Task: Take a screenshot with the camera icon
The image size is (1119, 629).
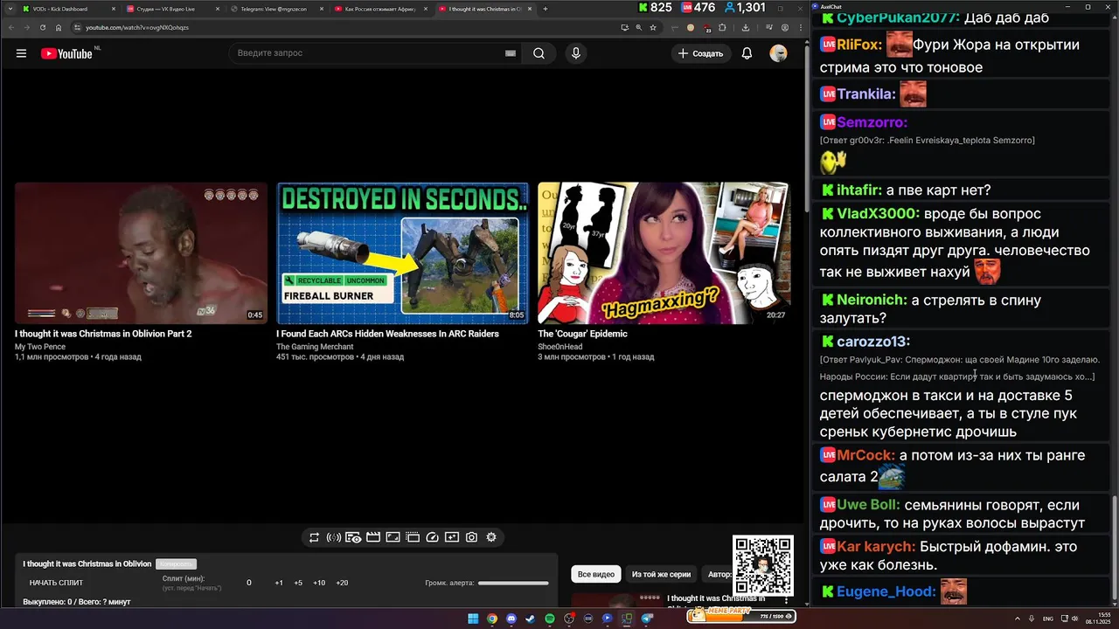Action: tap(471, 537)
